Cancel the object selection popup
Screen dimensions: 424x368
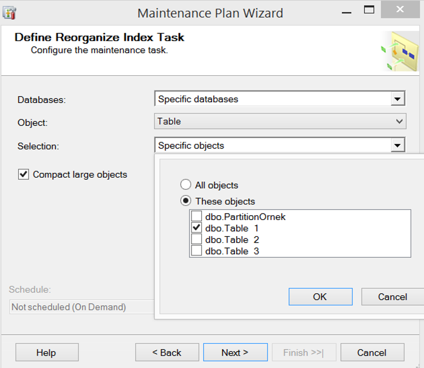tap(393, 297)
